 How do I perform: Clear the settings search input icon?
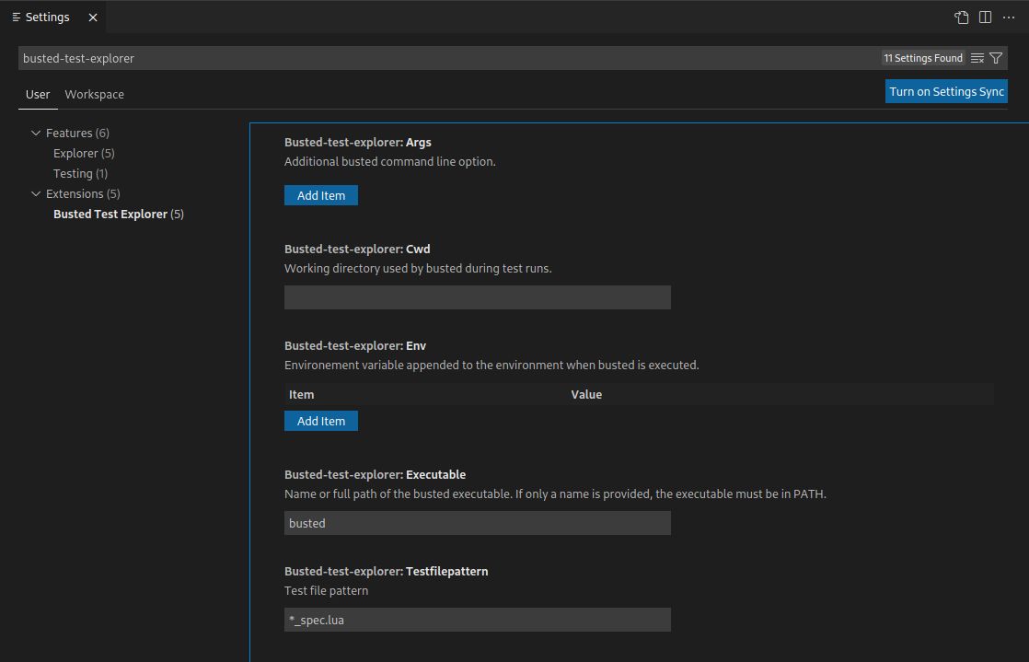977,58
